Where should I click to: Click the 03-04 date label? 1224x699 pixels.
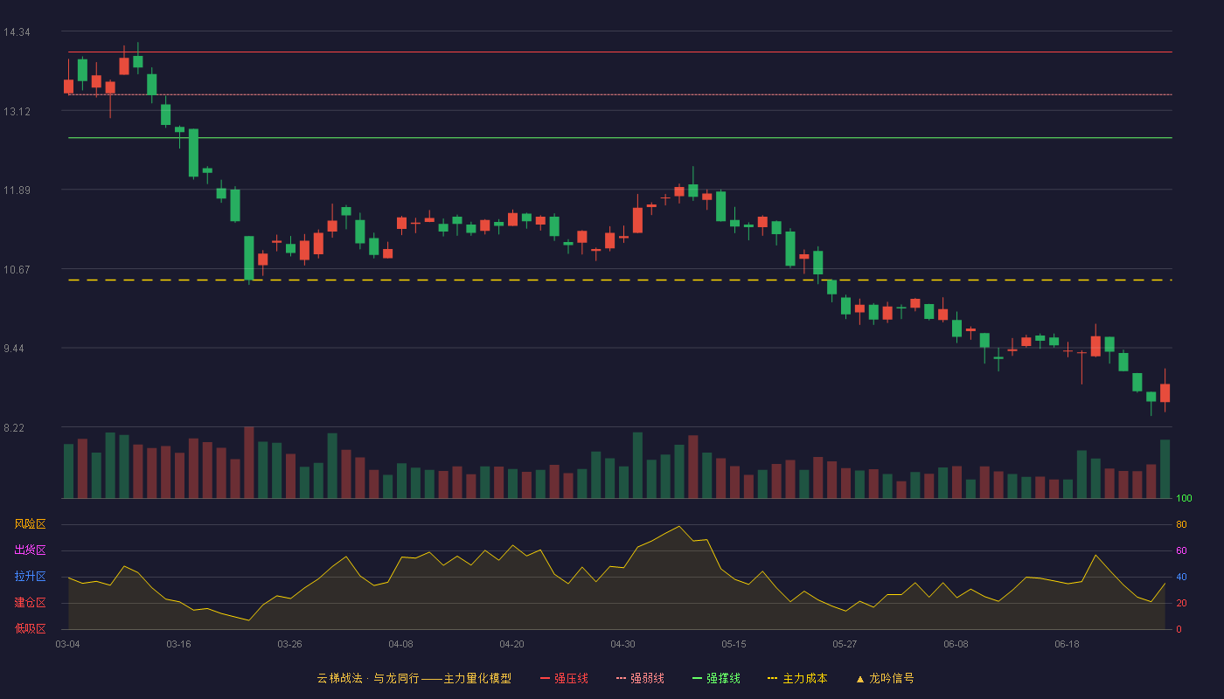point(67,644)
